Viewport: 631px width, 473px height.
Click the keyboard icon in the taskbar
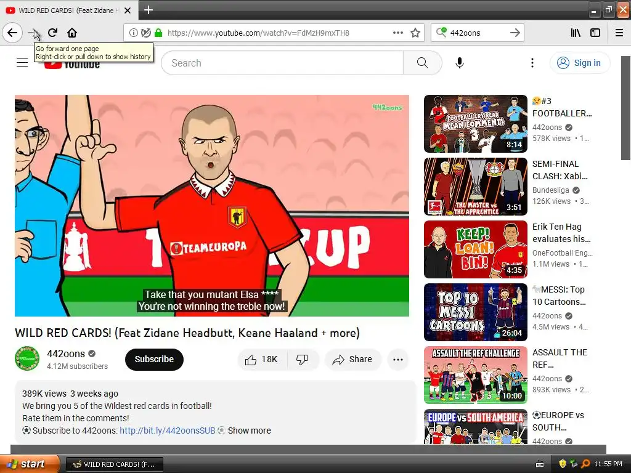540,464
